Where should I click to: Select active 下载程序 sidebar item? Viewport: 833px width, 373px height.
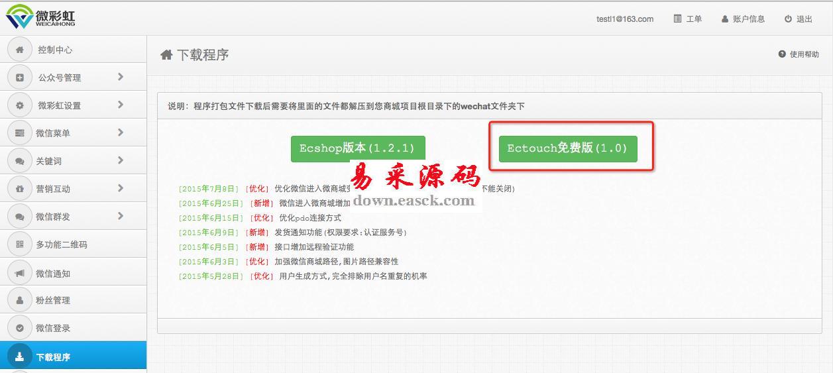click(73, 356)
